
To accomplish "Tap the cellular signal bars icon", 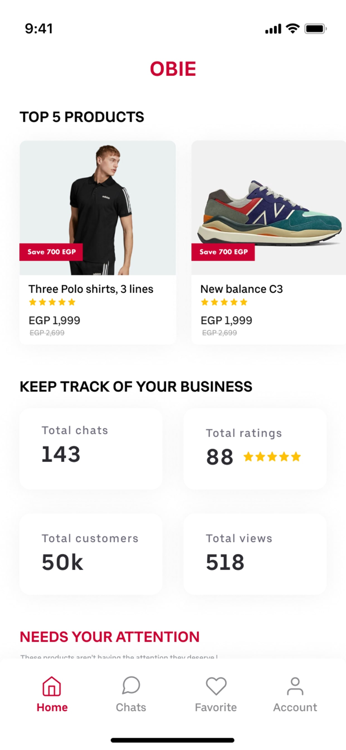I will [x=273, y=29].
